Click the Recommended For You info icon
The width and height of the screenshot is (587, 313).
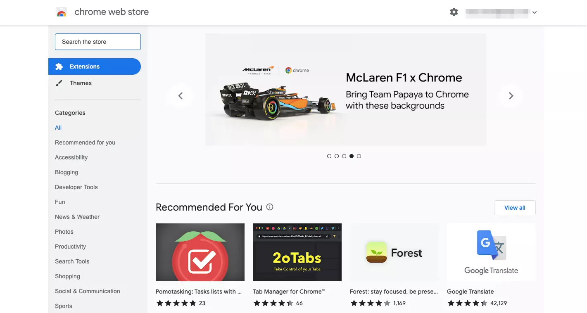click(270, 207)
